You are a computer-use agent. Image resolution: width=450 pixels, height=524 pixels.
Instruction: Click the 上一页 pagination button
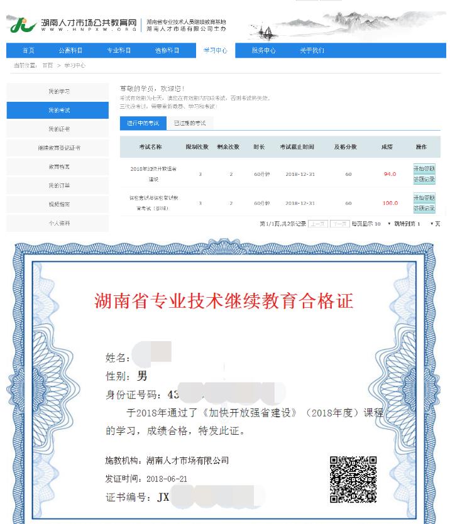click(318, 224)
